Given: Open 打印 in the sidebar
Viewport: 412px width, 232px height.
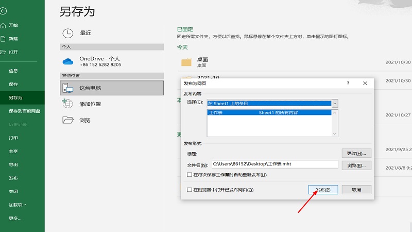Looking at the screenshot, I should pos(13,138).
